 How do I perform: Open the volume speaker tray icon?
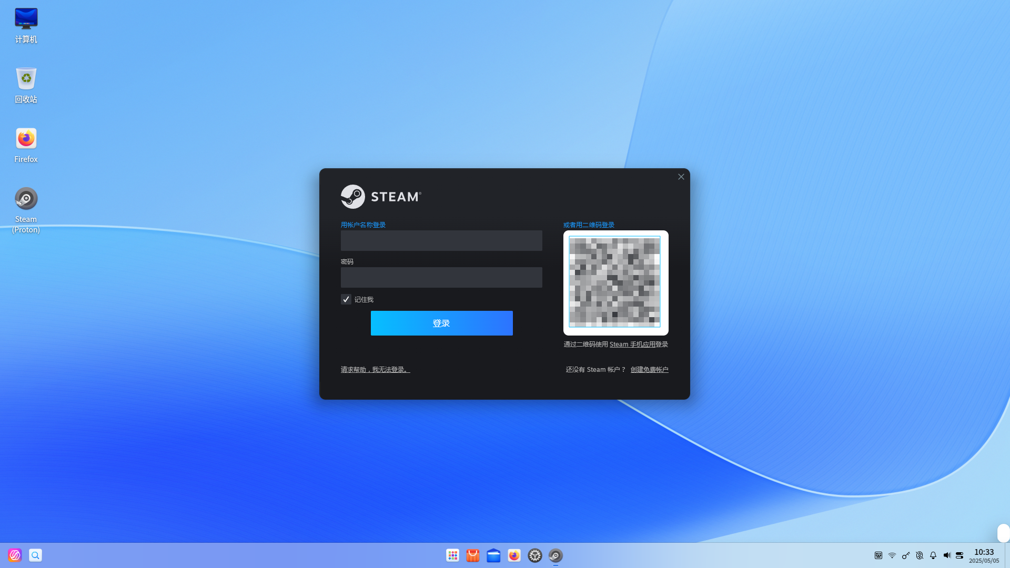pyautogui.click(x=947, y=555)
